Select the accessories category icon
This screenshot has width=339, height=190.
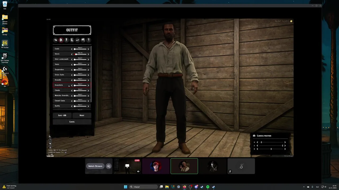click(78, 40)
